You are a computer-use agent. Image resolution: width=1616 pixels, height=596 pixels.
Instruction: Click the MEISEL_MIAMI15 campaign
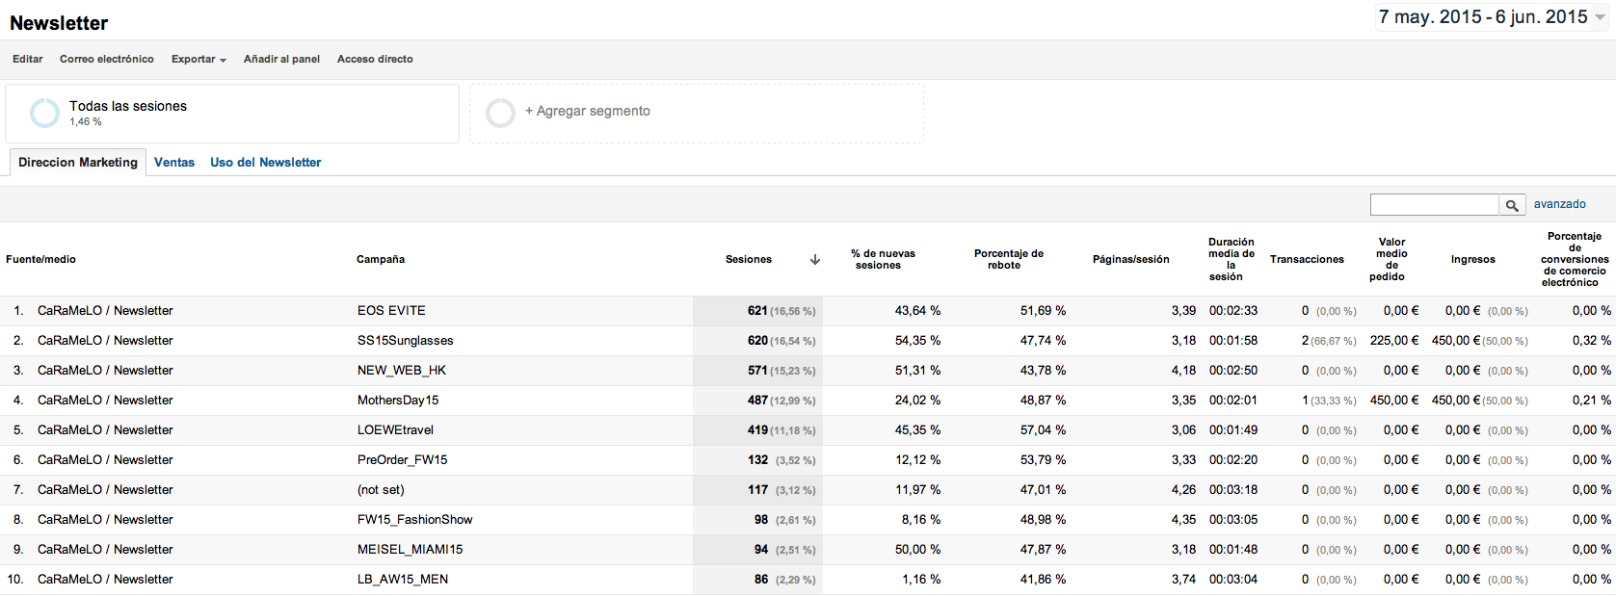tap(411, 550)
